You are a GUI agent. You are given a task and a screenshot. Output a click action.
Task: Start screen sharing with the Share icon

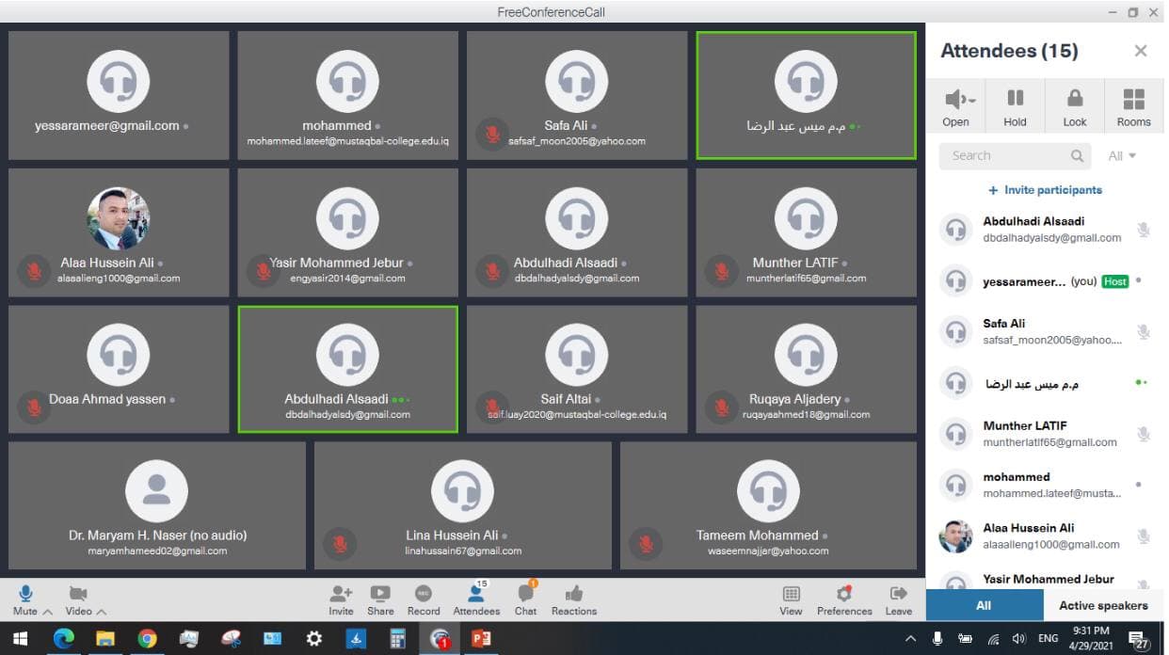click(380, 594)
